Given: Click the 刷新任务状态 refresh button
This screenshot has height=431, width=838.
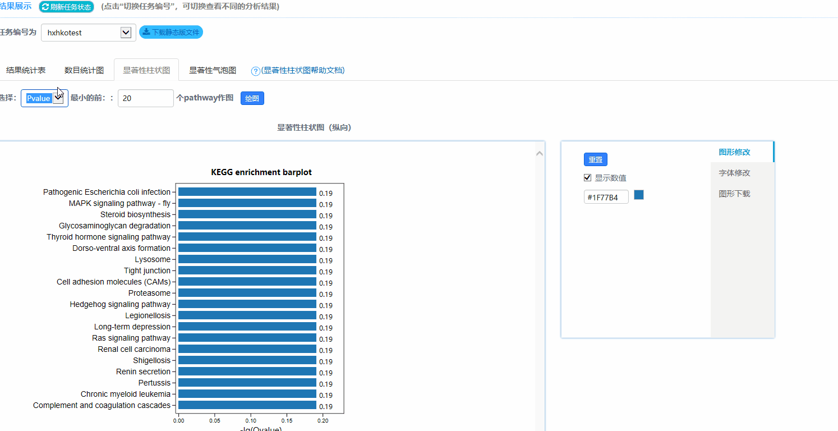Looking at the screenshot, I should [x=66, y=7].
